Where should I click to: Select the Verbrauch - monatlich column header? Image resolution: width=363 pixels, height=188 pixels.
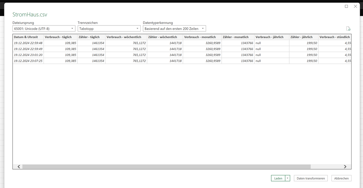click(202, 37)
